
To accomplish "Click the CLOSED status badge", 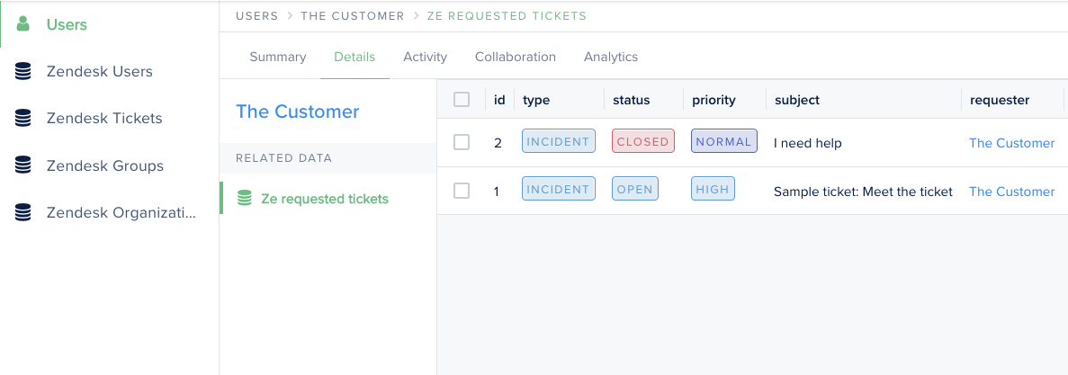I will [643, 141].
